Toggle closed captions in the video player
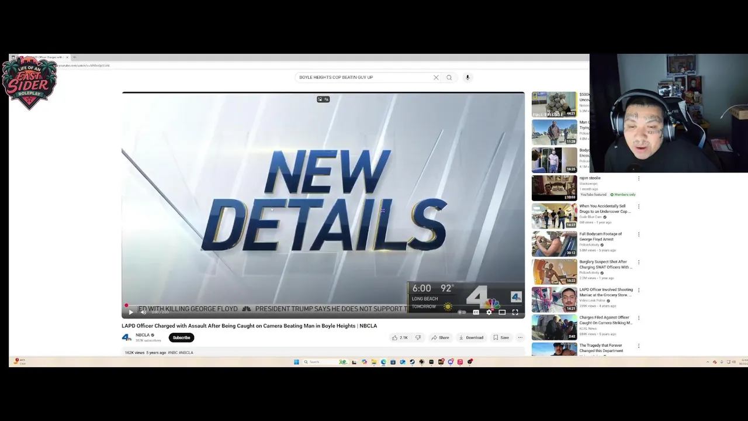 tap(476, 312)
